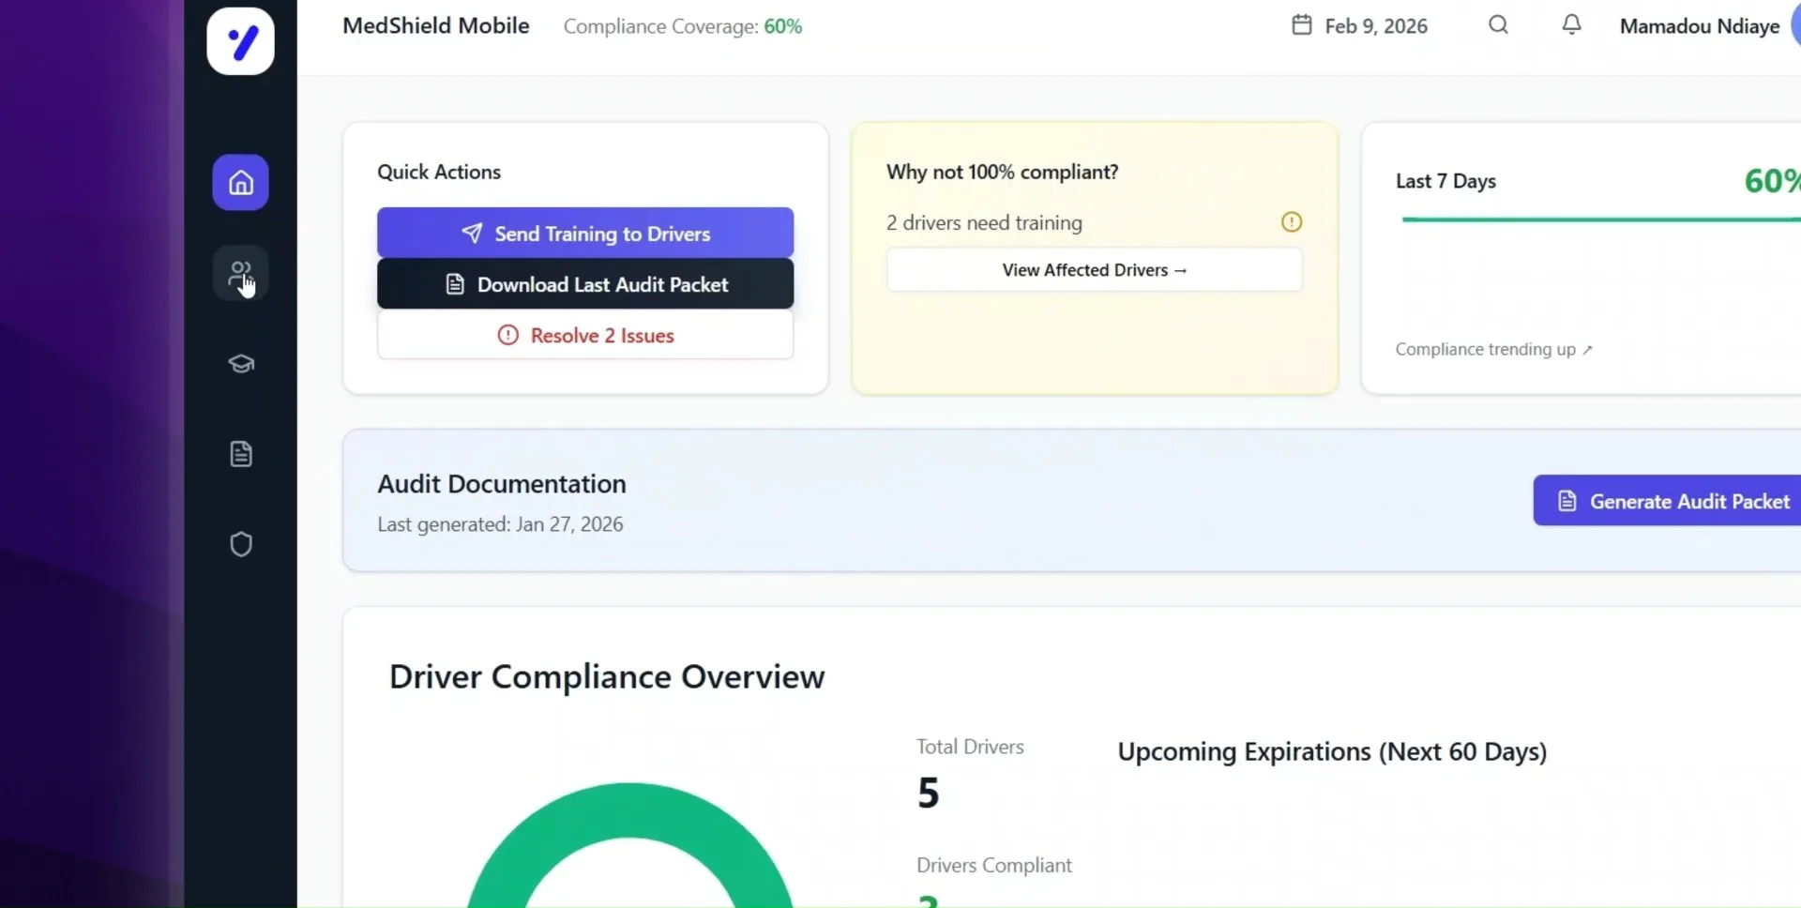Screen dimensions: 1801x908
Task: Click the Compliance Coverage: 60% text
Action: (683, 26)
